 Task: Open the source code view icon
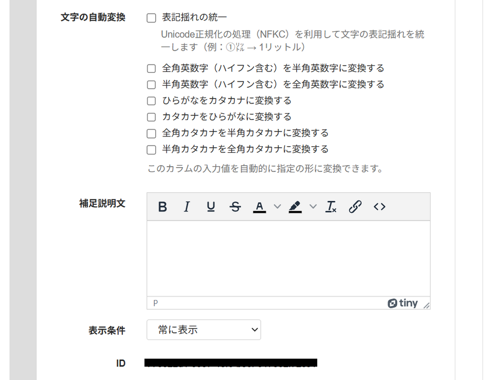tap(379, 207)
